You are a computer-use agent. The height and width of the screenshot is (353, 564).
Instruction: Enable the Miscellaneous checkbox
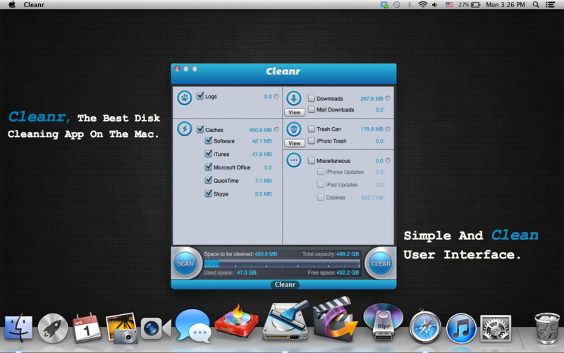pyautogui.click(x=312, y=160)
